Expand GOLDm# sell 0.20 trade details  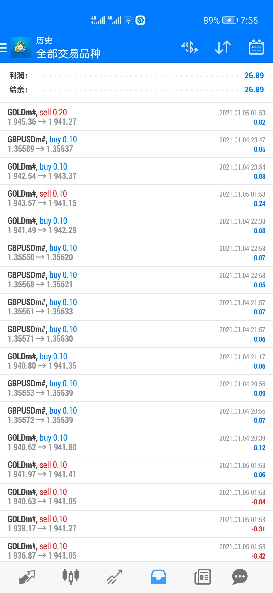136,117
